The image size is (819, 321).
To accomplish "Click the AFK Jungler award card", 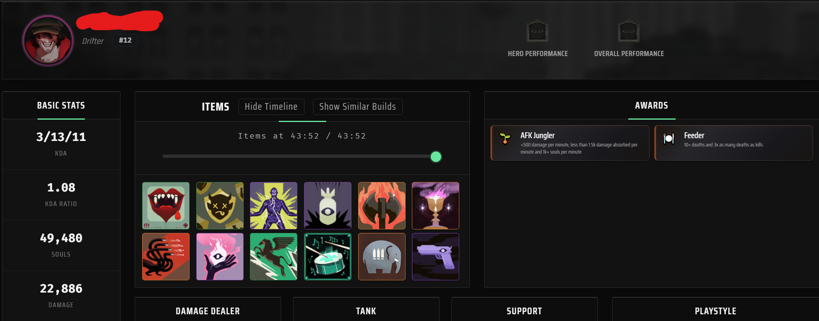I will (x=570, y=143).
